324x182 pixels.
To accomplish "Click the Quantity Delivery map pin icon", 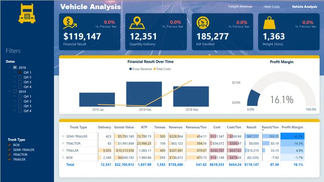I will coord(137,23).
